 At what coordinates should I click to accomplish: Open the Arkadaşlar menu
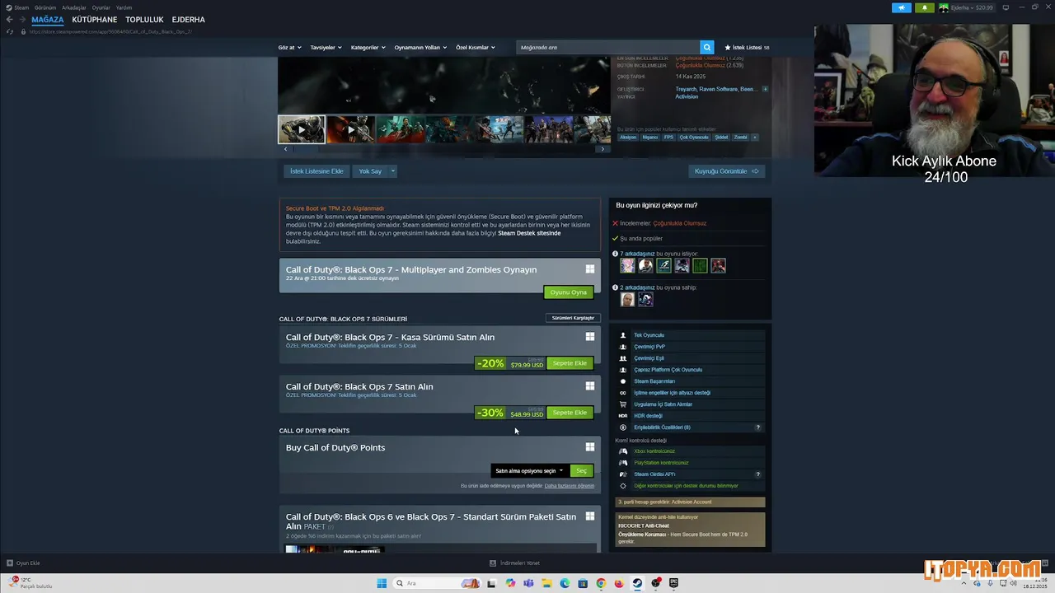point(74,7)
